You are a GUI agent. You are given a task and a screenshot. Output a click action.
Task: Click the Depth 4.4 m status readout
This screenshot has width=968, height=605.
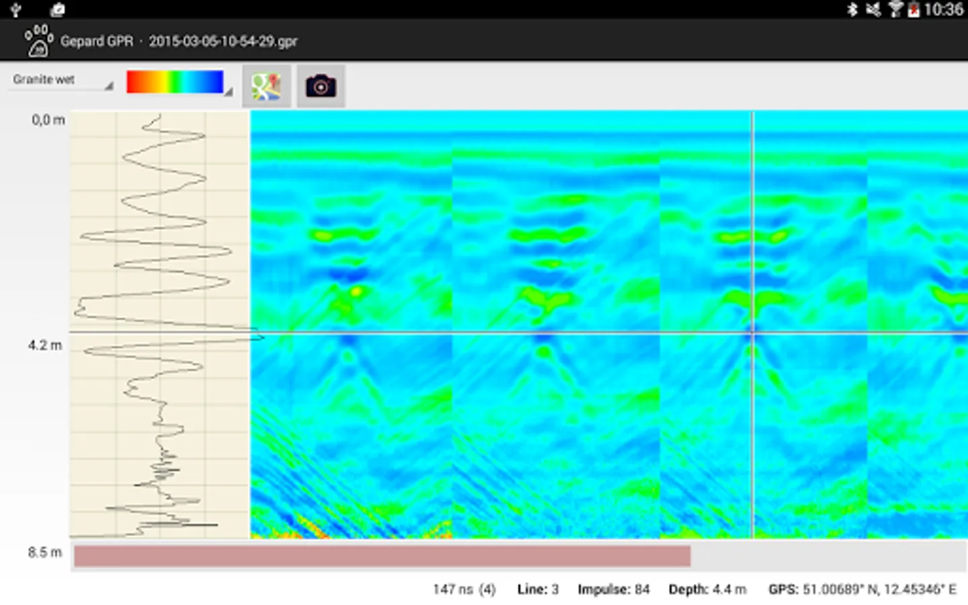pos(707,590)
